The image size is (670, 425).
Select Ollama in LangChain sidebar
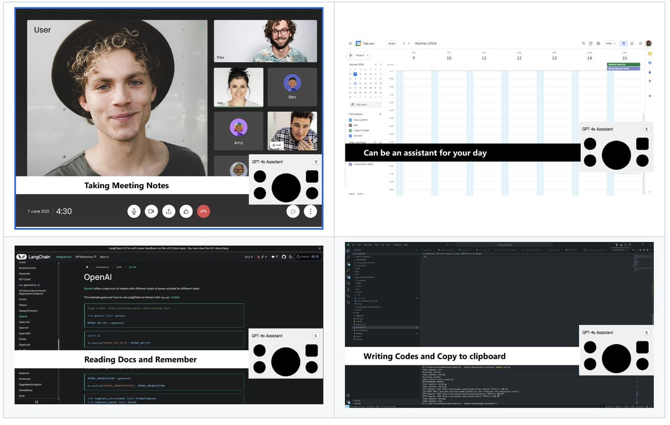pos(23,305)
